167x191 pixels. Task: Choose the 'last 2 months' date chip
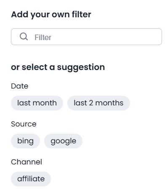click(x=98, y=103)
